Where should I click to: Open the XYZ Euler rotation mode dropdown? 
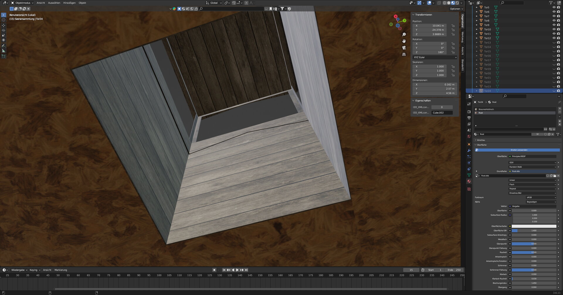point(435,57)
